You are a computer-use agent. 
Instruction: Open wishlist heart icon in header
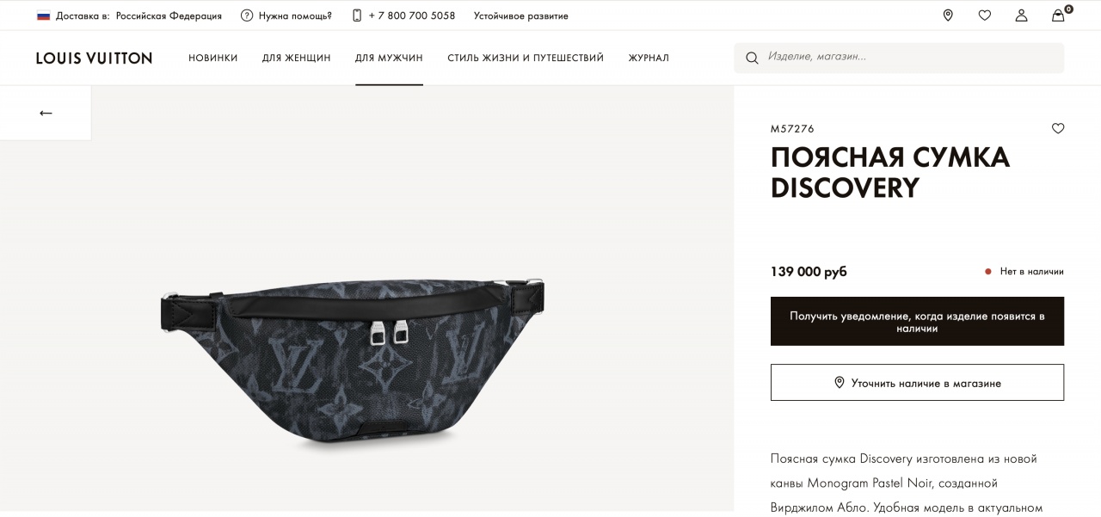985,15
